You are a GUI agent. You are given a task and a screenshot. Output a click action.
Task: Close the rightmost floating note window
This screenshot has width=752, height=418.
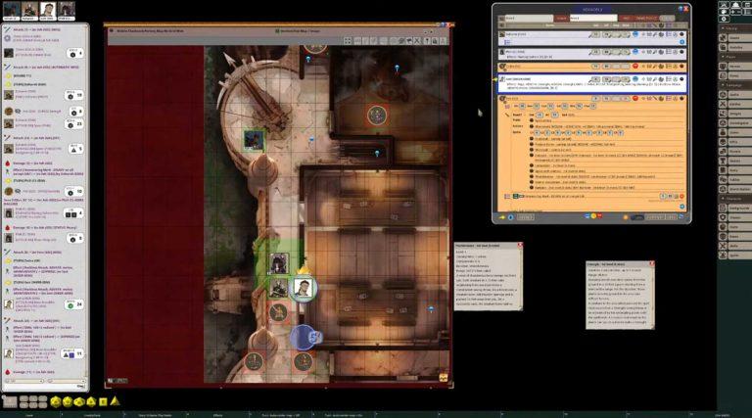(x=651, y=264)
